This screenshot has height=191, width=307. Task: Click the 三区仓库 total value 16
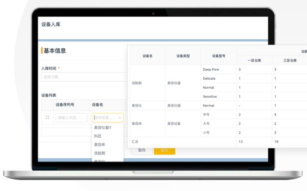(276, 142)
